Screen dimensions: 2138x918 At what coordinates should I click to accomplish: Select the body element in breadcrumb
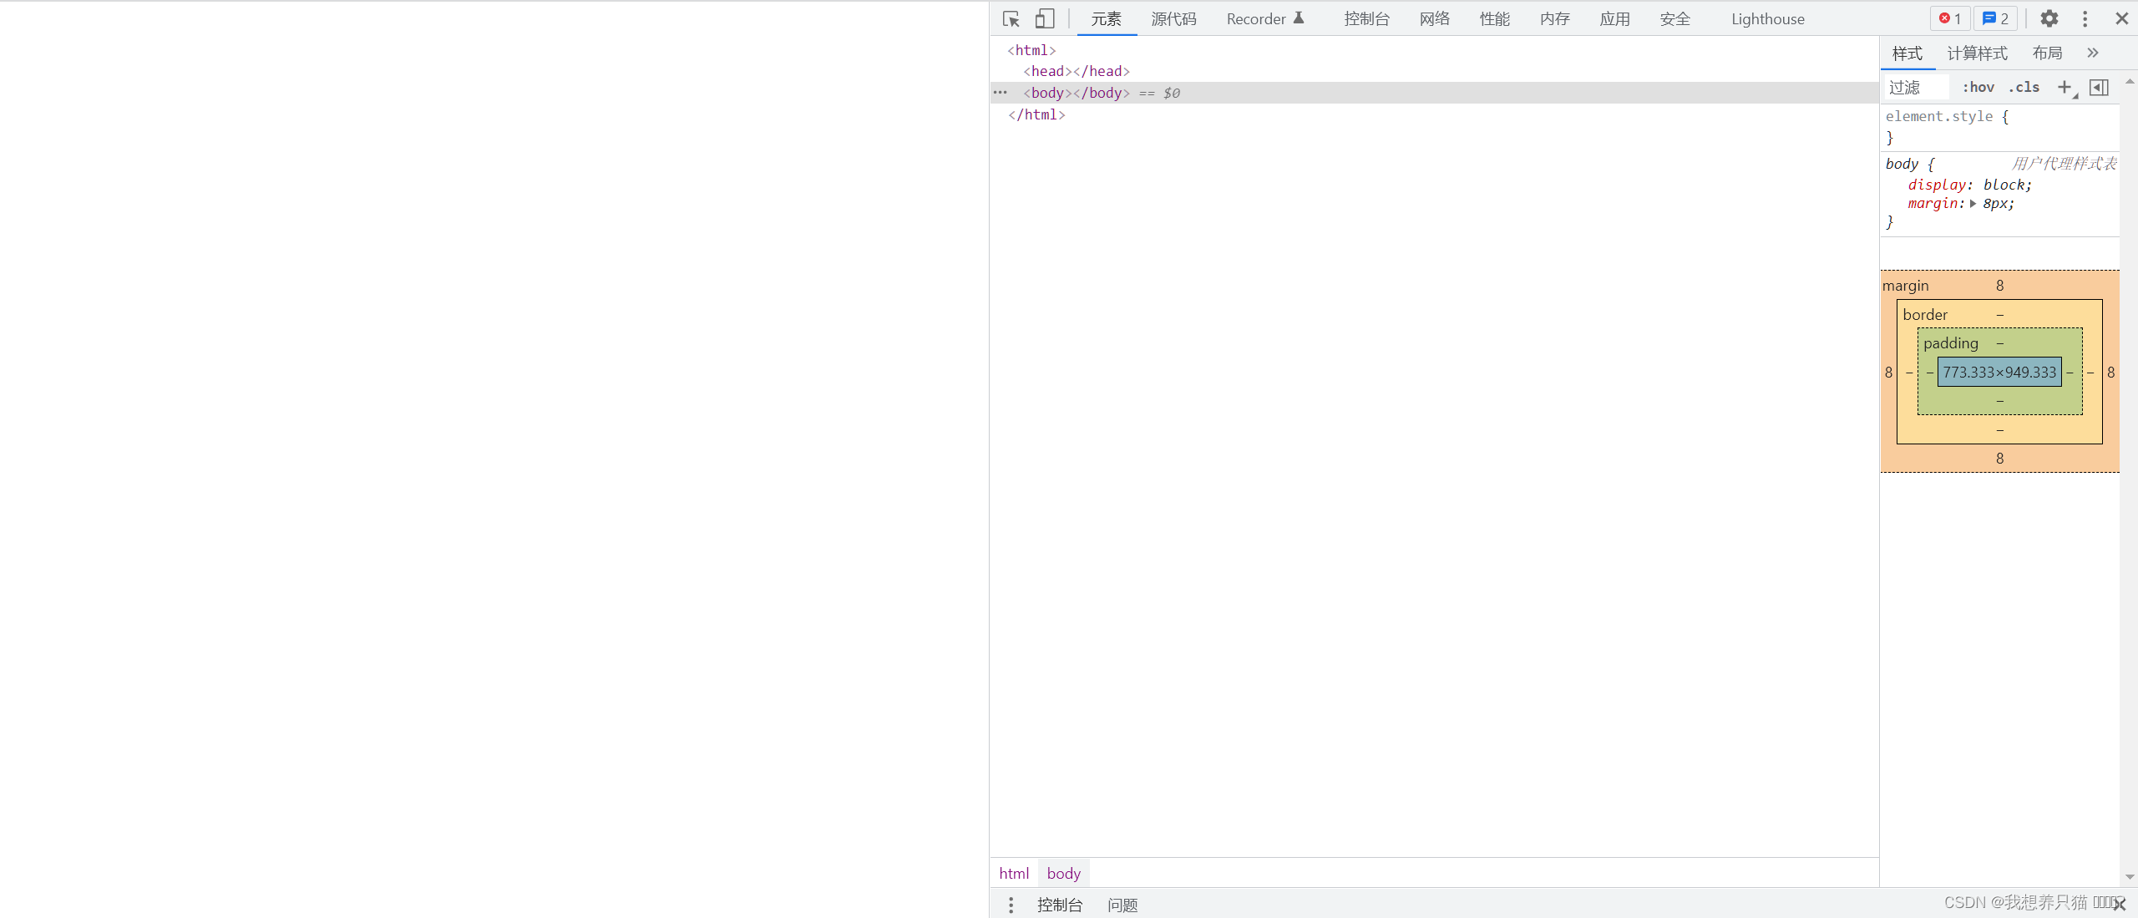(1063, 873)
